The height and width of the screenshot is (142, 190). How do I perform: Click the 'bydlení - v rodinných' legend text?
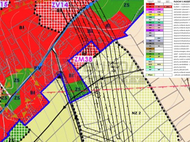tap(182, 7)
